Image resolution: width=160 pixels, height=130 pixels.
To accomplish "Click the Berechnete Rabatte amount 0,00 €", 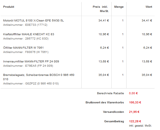I will click(133, 93).
